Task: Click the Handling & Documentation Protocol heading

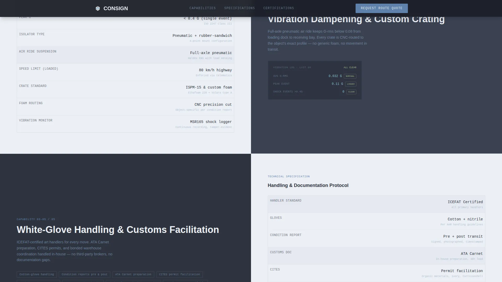Action: click(x=308, y=185)
